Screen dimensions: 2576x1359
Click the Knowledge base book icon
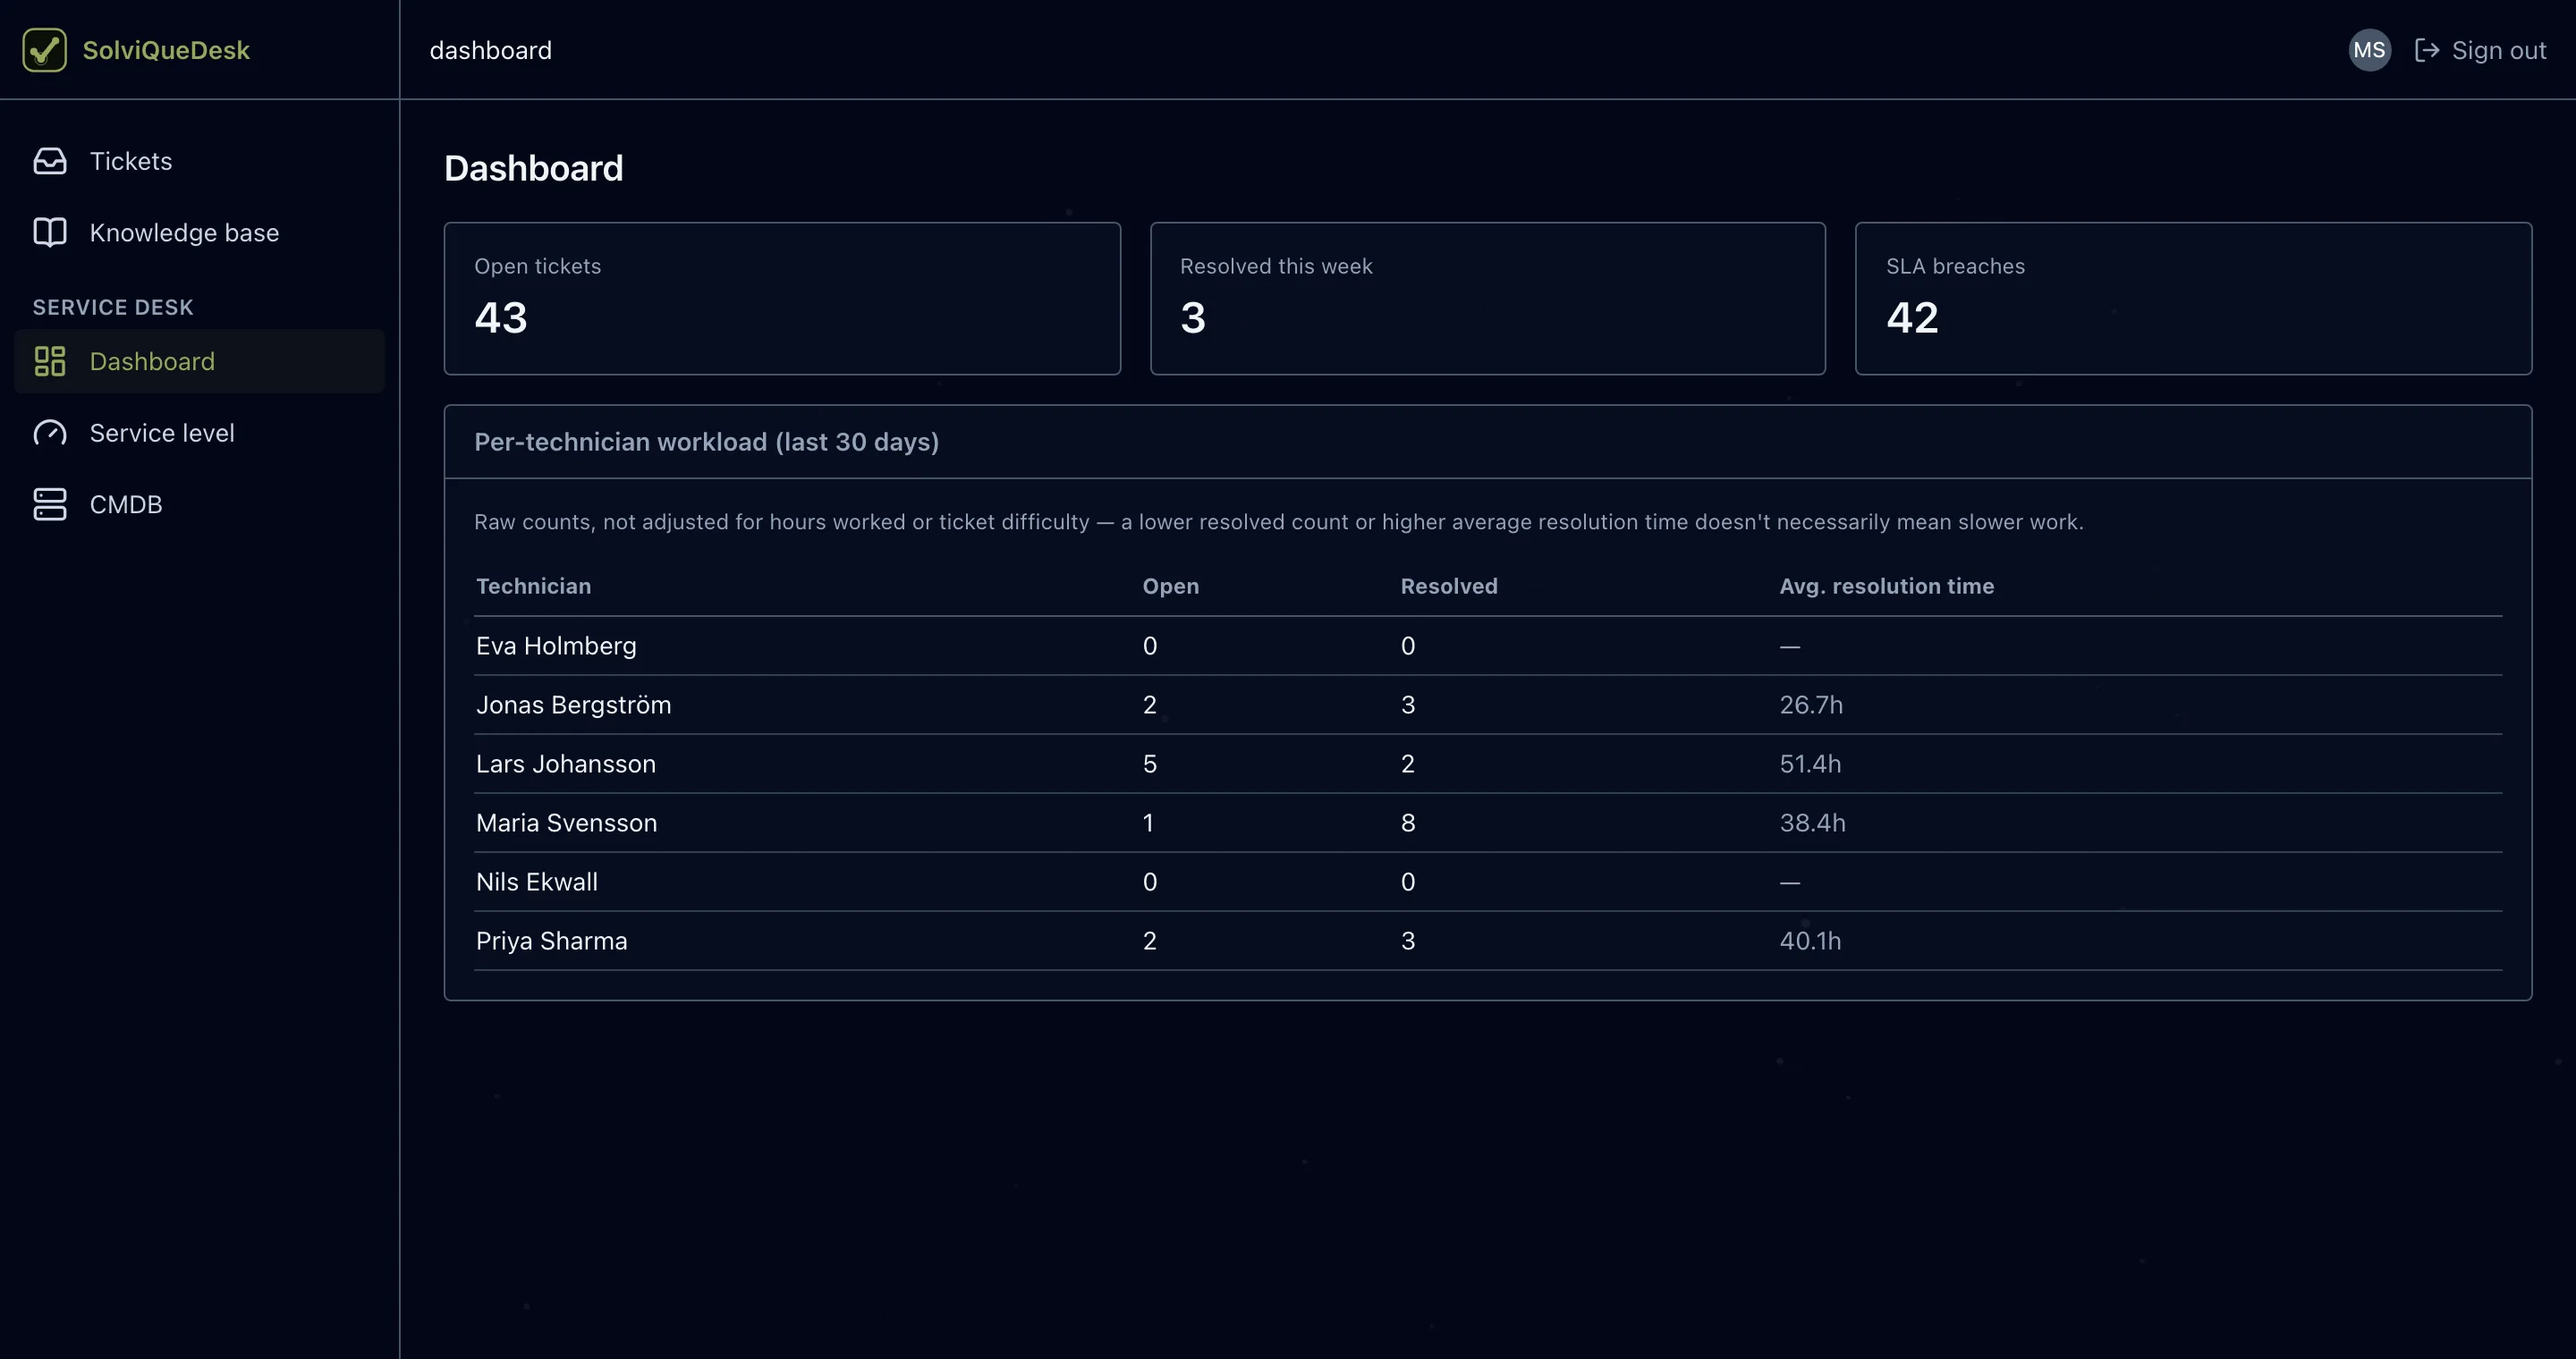50,232
